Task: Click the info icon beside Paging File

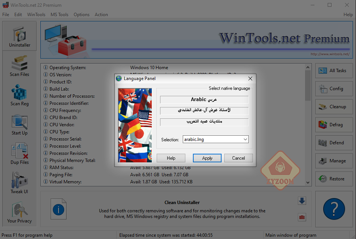Action: click(45, 174)
